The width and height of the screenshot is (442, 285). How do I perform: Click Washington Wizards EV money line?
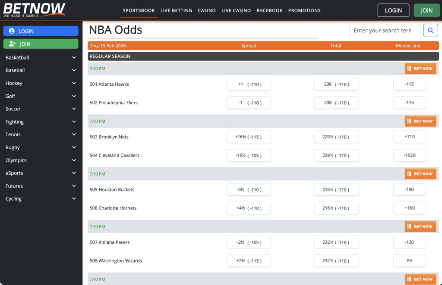pos(409,260)
